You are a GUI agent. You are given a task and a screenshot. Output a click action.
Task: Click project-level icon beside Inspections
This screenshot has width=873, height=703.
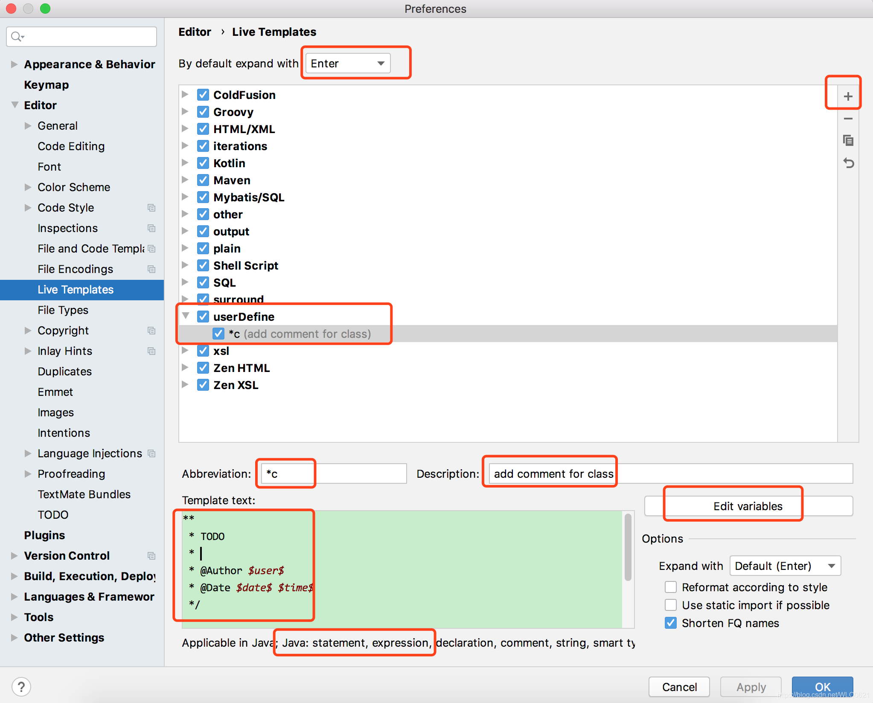(x=151, y=228)
